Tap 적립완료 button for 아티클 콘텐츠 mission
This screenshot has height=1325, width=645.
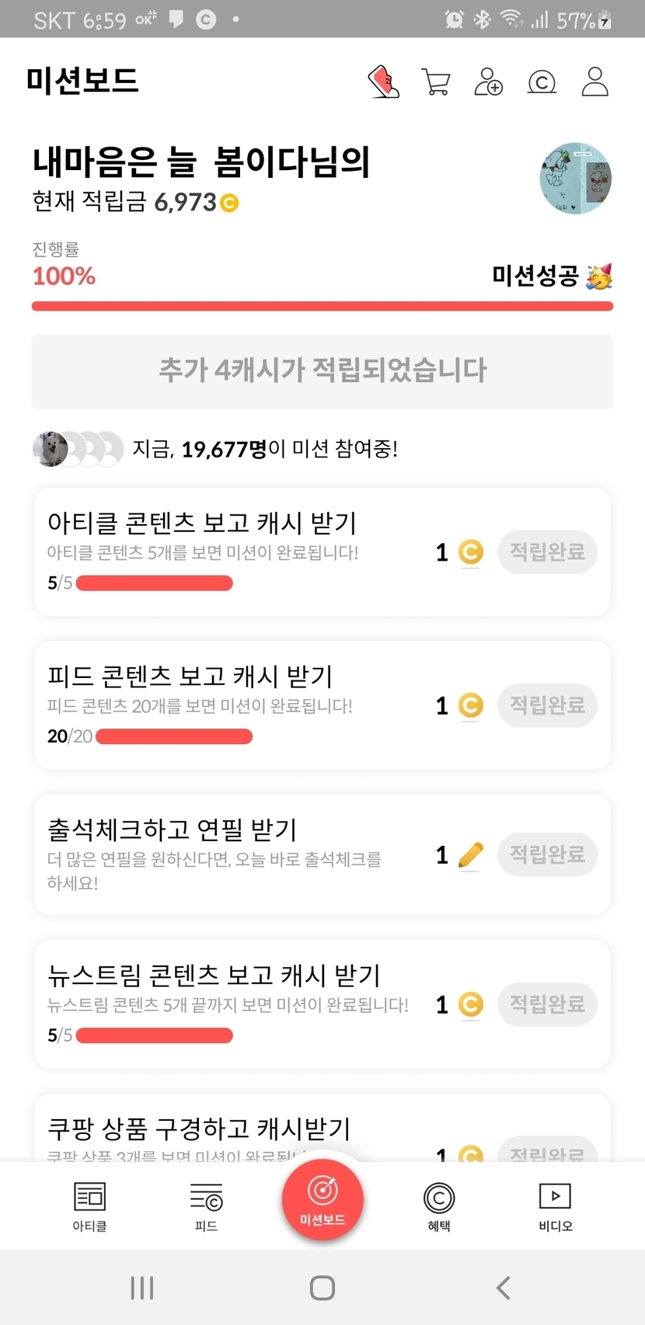coord(547,552)
